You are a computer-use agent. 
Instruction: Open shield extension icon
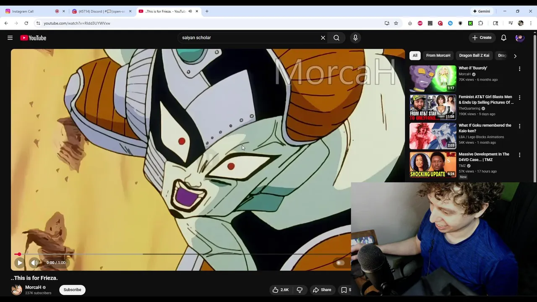[460, 23]
